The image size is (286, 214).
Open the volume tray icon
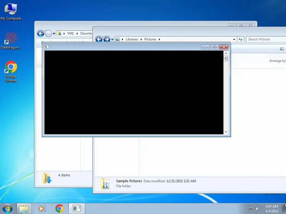[x=258, y=209]
